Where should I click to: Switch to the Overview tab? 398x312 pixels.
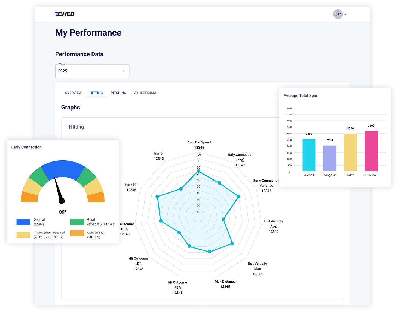[73, 93]
